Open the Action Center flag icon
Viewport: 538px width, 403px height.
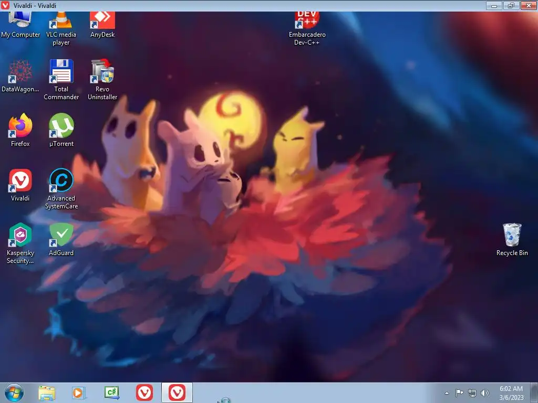(x=459, y=393)
